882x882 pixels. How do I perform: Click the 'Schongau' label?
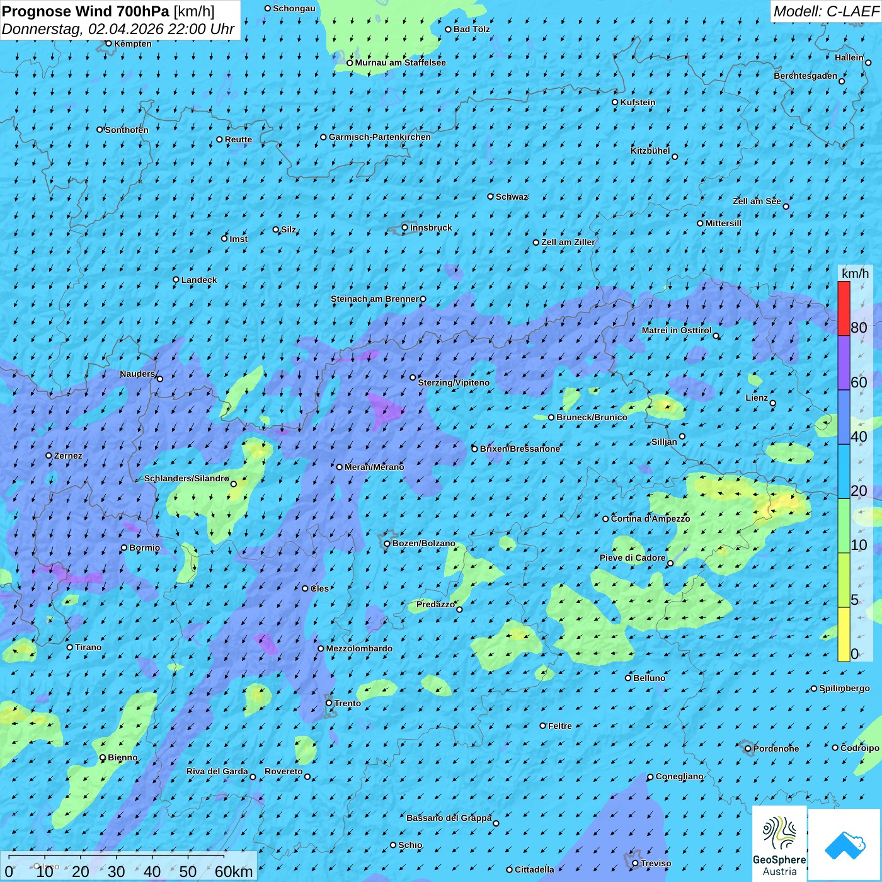294,8
